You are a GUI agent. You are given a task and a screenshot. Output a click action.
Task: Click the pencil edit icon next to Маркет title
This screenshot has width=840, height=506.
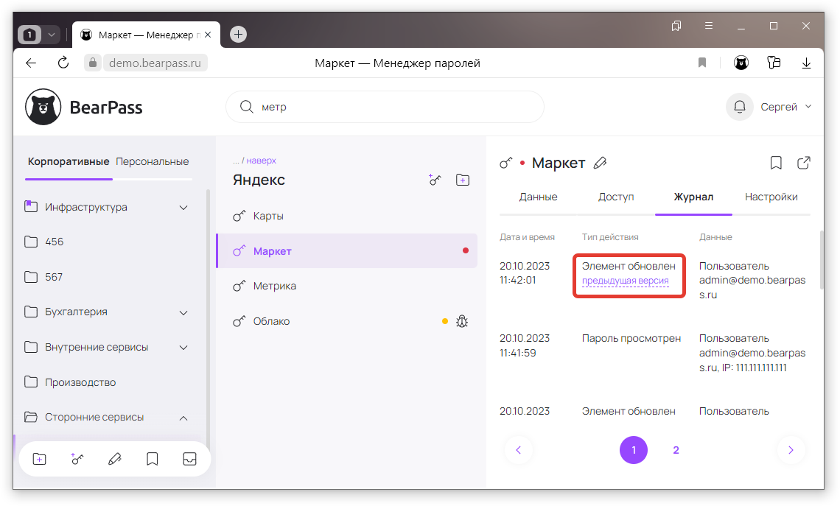[x=601, y=163]
